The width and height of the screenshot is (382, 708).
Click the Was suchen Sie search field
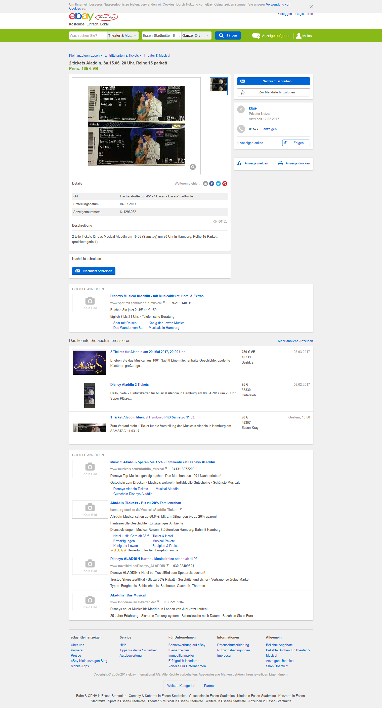coord(88,36)
